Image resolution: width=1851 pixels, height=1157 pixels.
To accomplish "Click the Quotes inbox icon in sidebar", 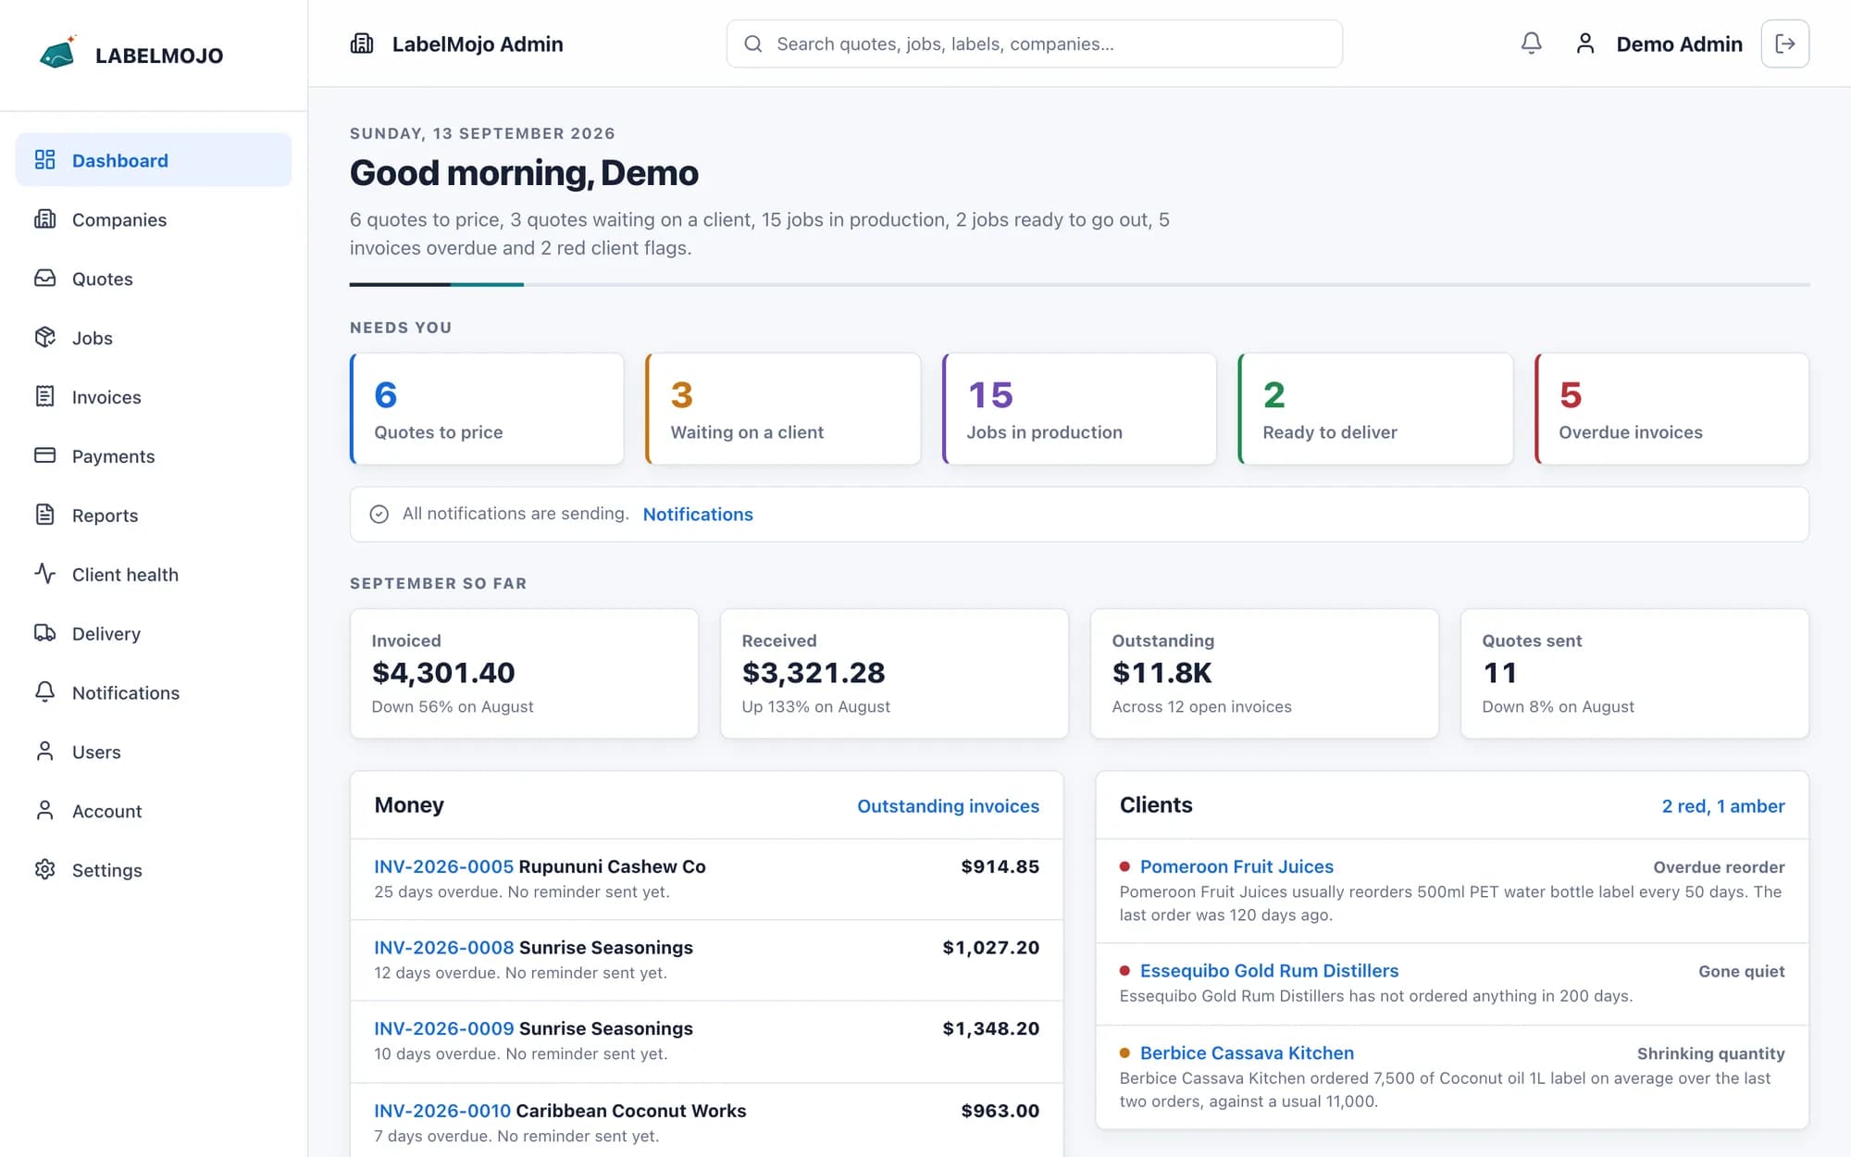I will click(x=44, y=279).
